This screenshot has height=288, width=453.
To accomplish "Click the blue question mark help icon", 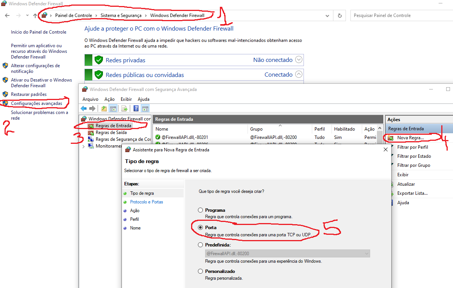I will click(136, 109).
